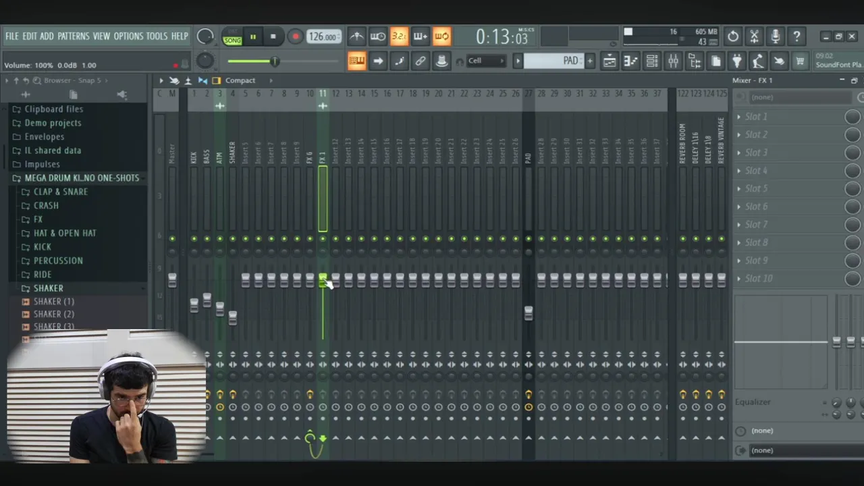Click the main pitch knob
Screen dimensions: 864x486
point(205,61)
